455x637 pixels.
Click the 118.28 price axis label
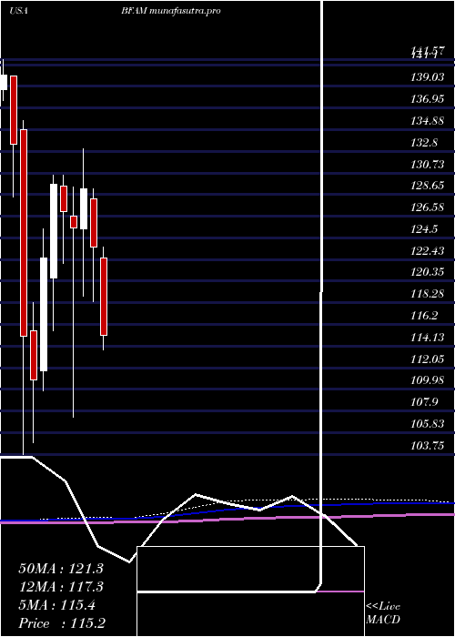coord(428,294)
